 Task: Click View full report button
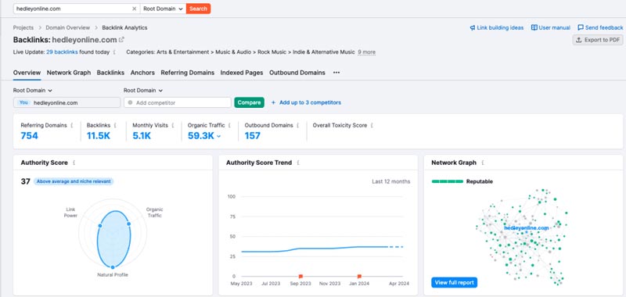[x=455, y=283]
